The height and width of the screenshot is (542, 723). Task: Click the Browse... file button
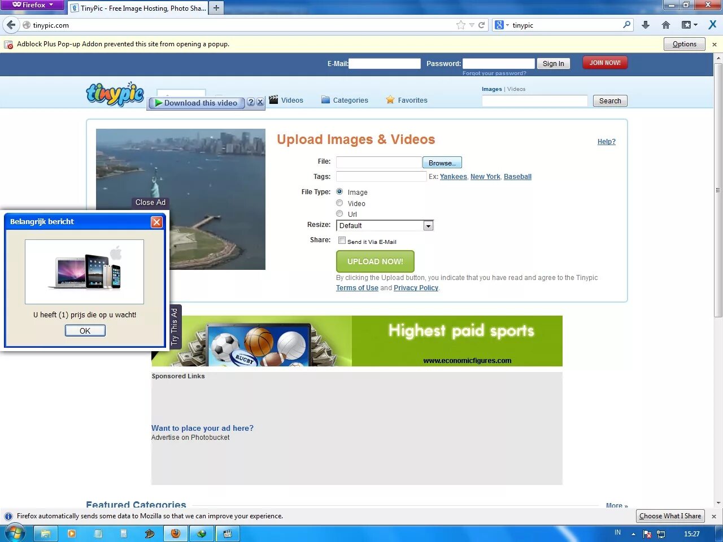click(442, 163)
